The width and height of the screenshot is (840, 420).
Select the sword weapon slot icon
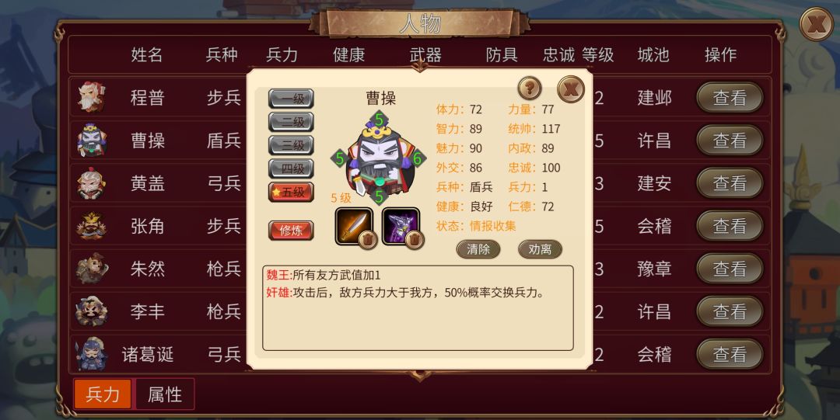click(x=354, y=227)
